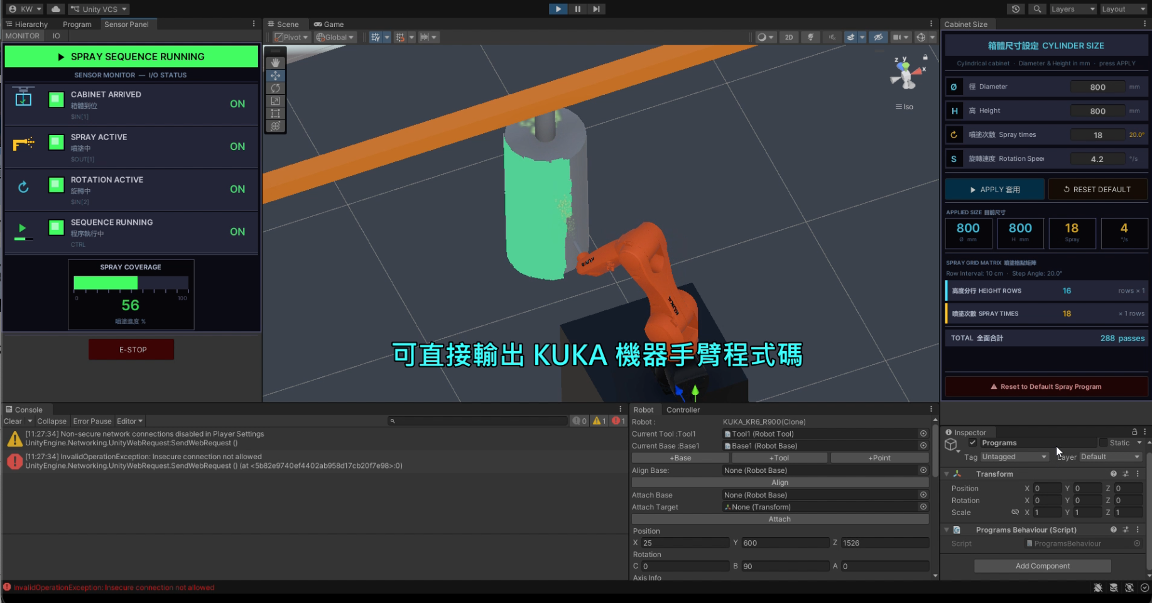Image resolution: width=1152 pixels, height=603 pixels.
Task: Click APPLY 套用 button
Action: point(995,190)
